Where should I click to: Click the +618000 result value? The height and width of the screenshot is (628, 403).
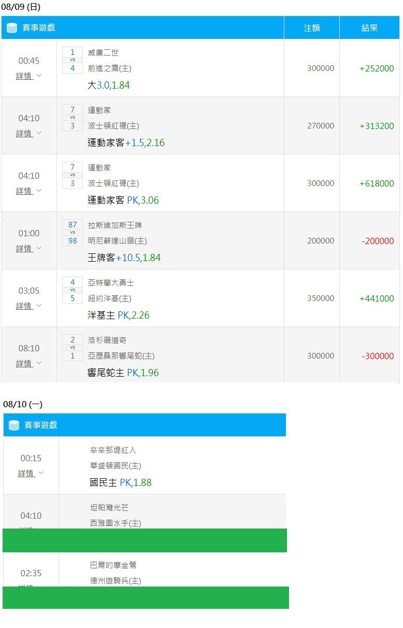[377, 183]
